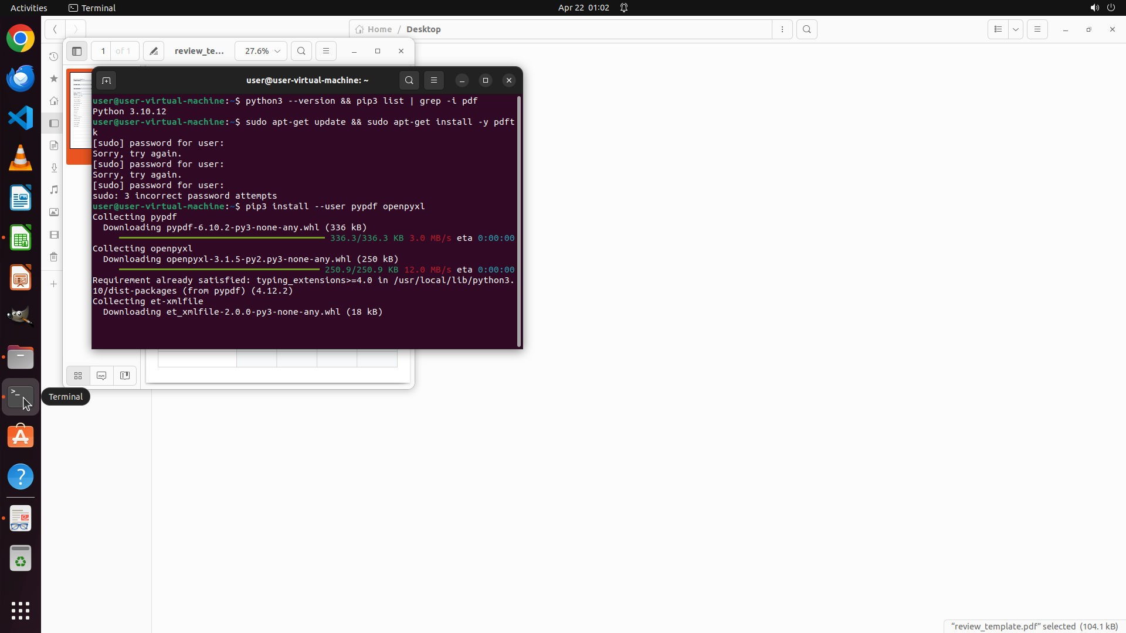The image size is (1126, 633).
Task: Show the bookmarks sidebar view
Action: [x=125, y=376]
